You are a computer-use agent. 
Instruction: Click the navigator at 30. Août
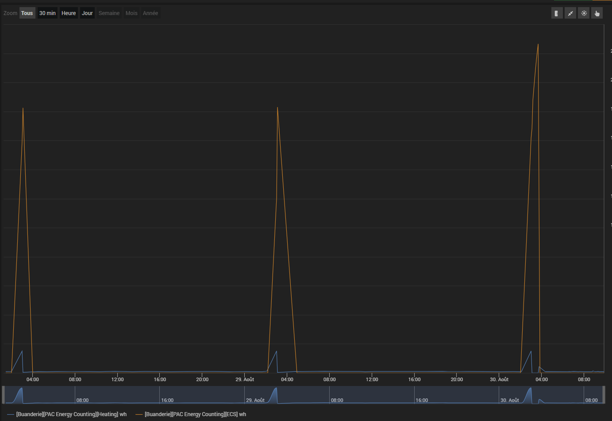coord(509,400)
